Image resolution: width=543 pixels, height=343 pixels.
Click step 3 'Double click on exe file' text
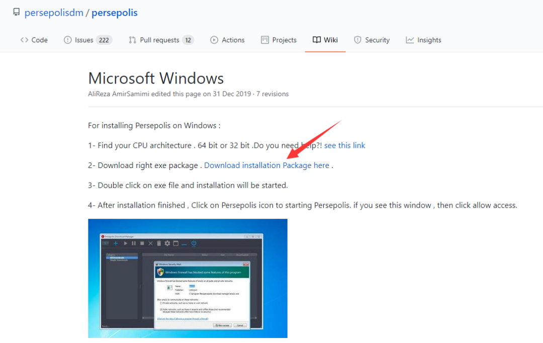pyautogui.click(x=188, y=186)
